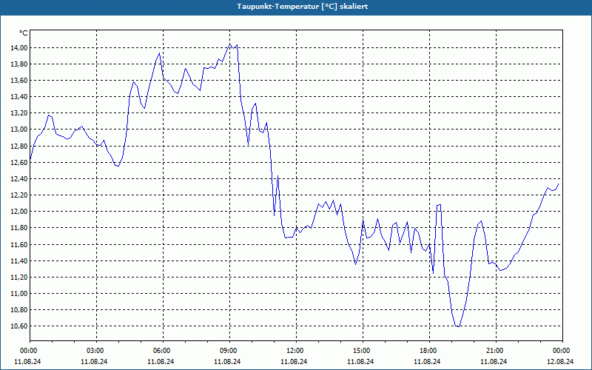
Task: Click the 13,00 y-axis label
Action: (x=21, y=129)
